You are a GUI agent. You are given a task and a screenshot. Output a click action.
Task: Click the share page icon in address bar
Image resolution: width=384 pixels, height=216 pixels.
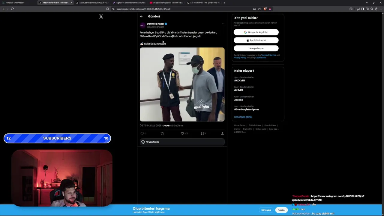coord(259,9)
